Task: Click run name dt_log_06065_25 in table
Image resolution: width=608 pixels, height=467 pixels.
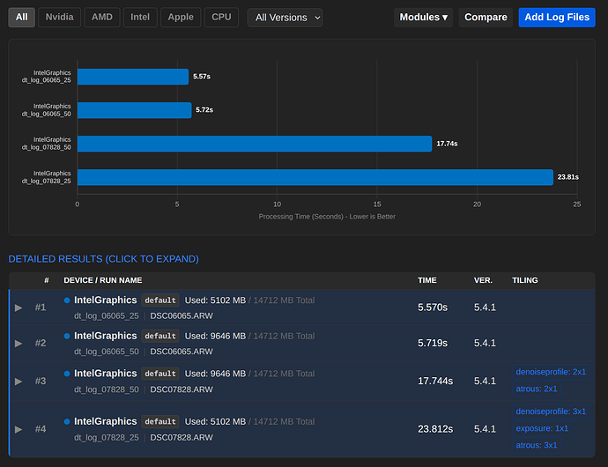Action: [107, 316]
